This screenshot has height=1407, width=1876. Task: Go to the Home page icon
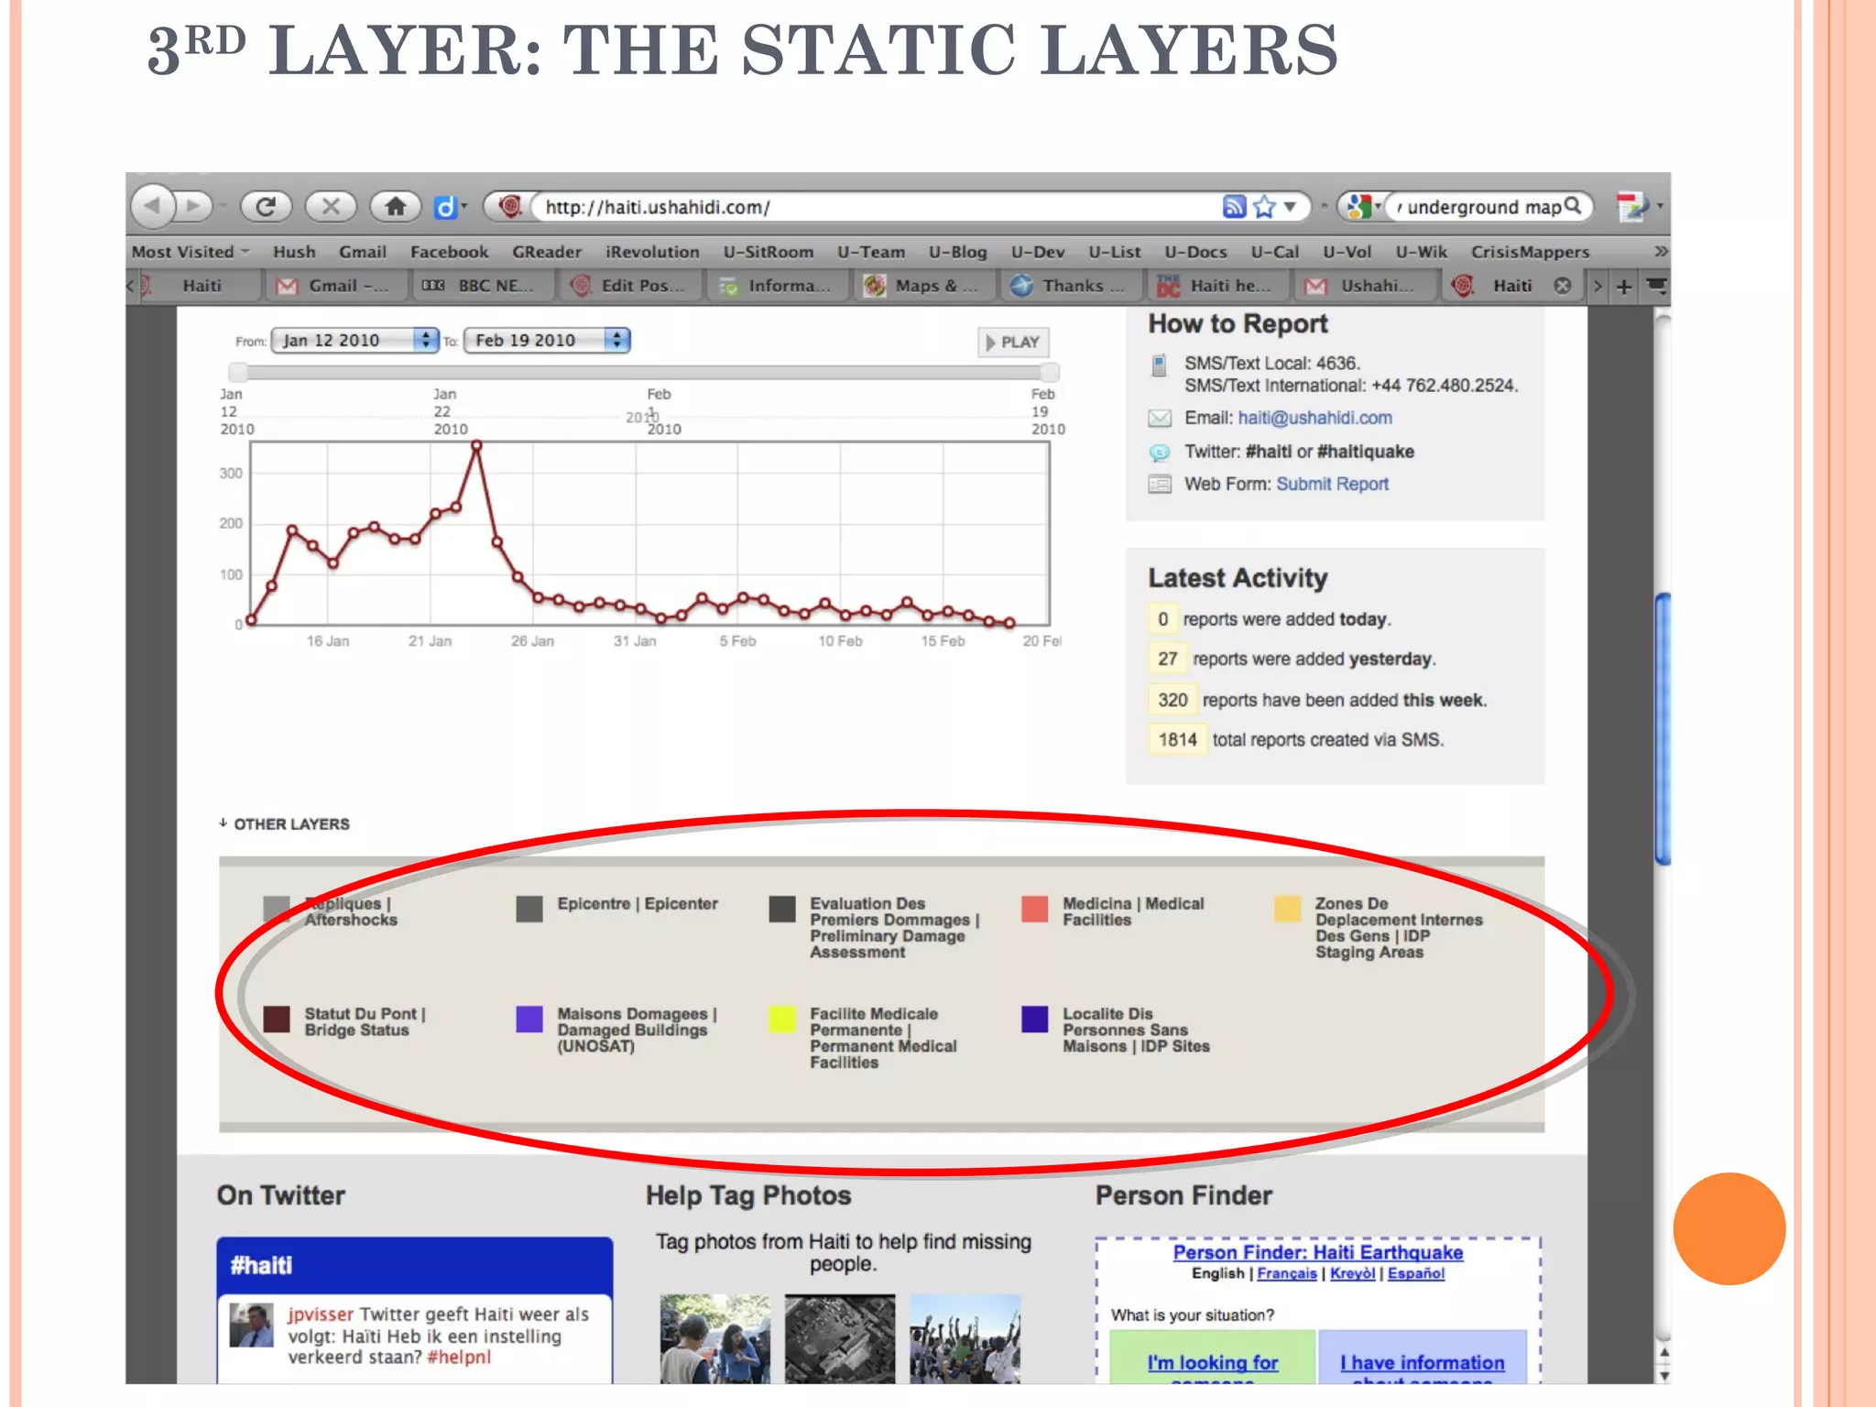click(x=396, y=206)
